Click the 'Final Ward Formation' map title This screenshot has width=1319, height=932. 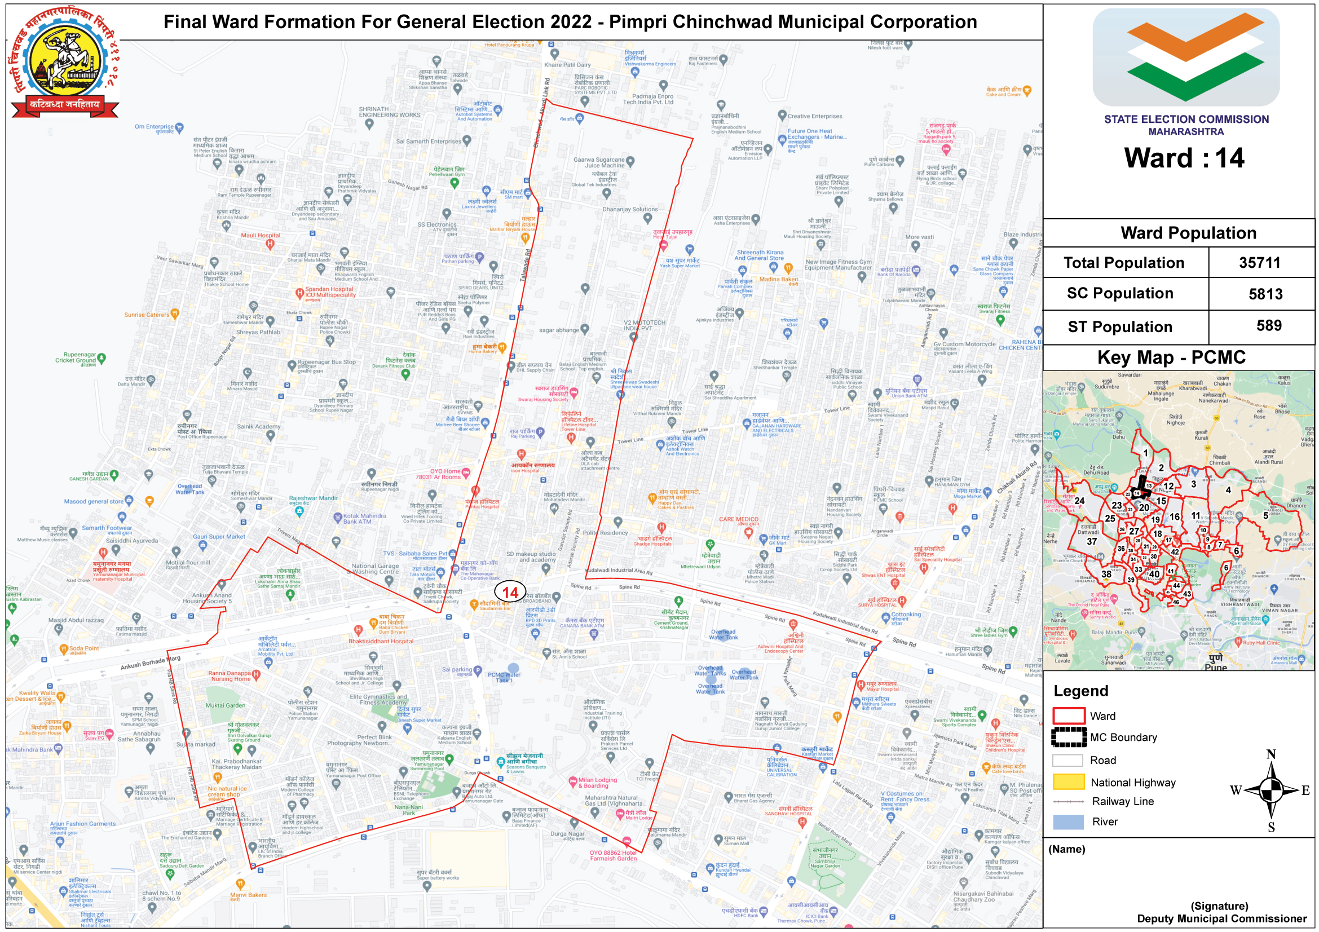tap(570, 22)
